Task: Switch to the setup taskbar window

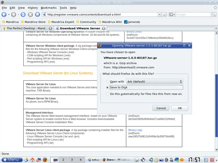Action: [94, 160]
